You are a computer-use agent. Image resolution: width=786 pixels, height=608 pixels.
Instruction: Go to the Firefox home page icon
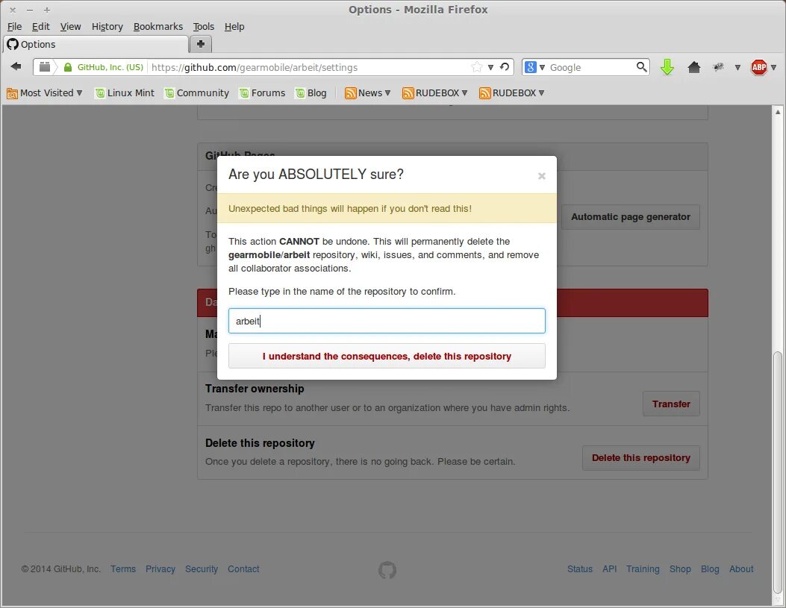pos(693,67)
